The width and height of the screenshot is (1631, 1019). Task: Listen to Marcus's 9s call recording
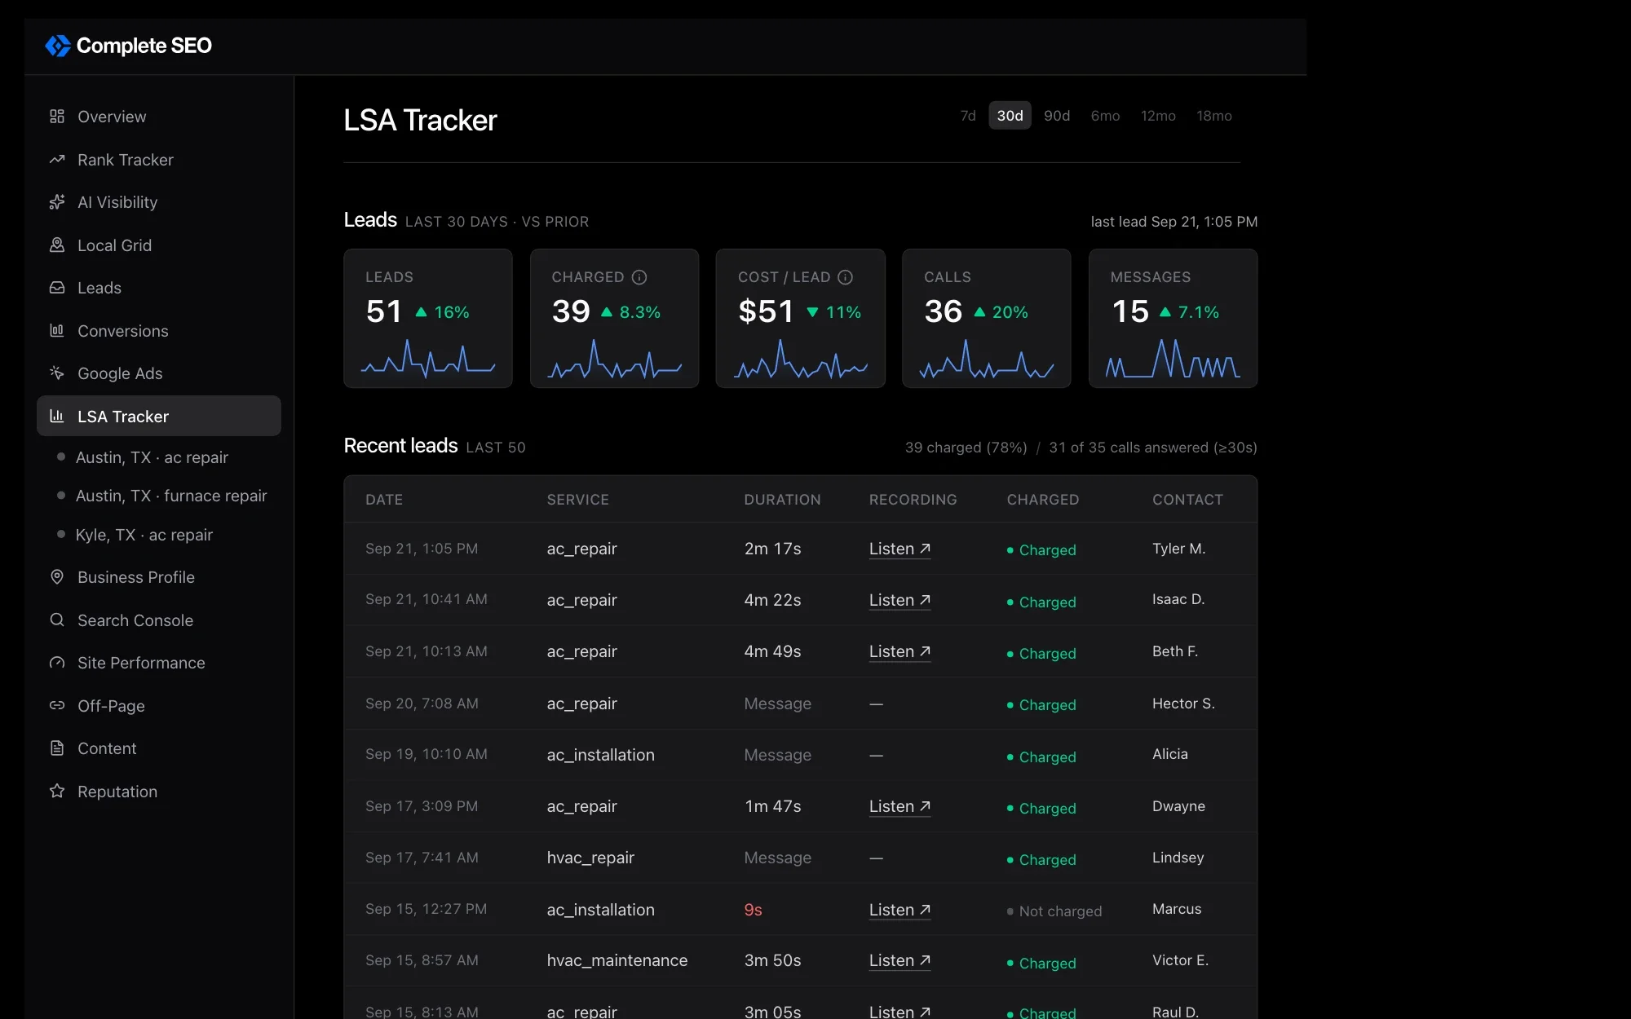tap(899, 910)
